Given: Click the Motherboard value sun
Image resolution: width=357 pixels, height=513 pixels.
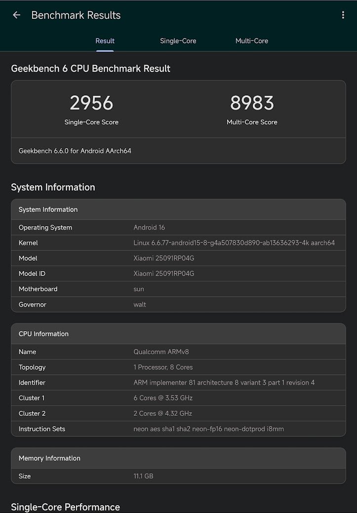Looking at the screenshot, I should click(x=139, y=289).
